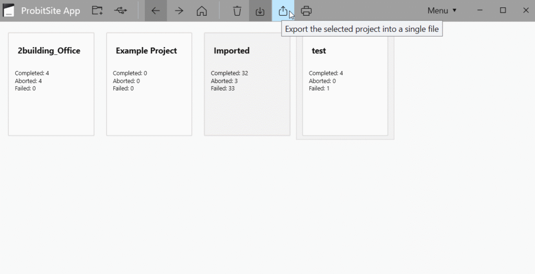535x274 pixels.
Task: Click the Home icon
Action: pyautogui.click(x=202, y=10)
